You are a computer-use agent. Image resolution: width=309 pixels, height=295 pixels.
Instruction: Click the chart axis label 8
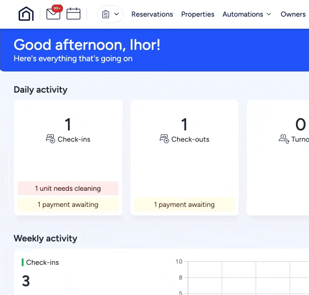coord(181,278)
